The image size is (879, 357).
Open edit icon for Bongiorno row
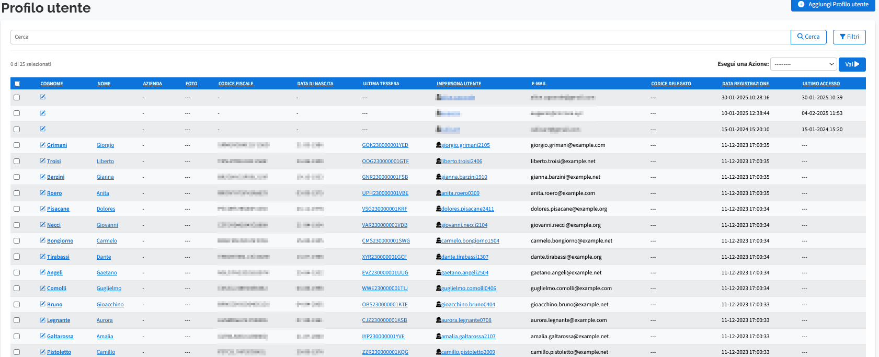[x=42, y=240]
